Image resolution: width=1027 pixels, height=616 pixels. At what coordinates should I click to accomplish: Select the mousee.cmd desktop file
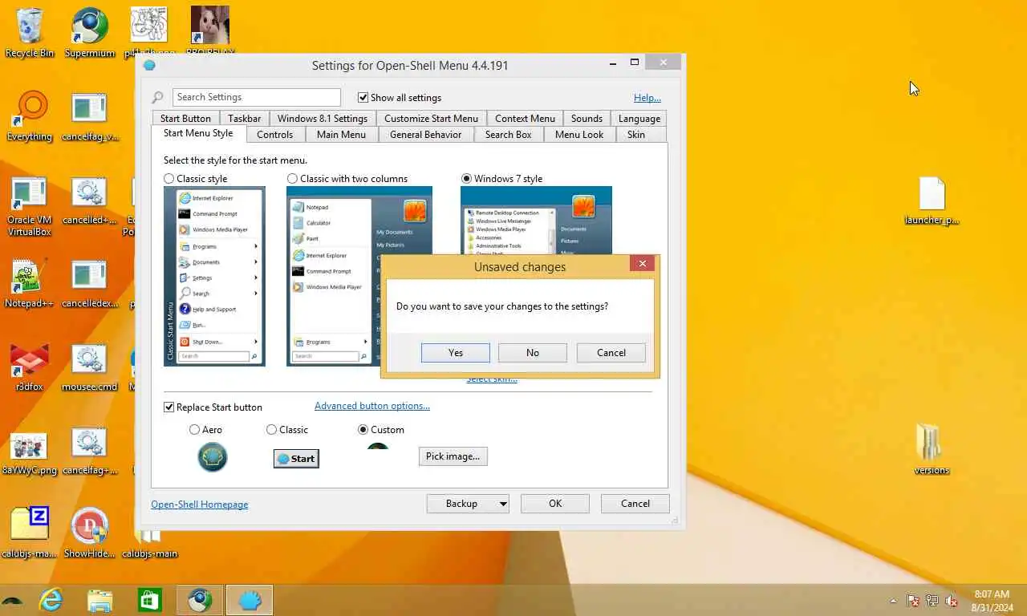(90, 367)
